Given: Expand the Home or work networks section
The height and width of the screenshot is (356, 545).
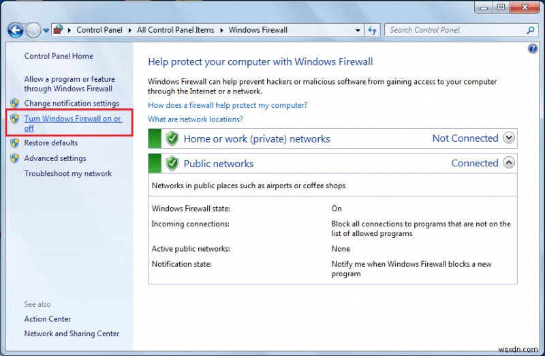Looking at the screenshot, I should [509, 138].
